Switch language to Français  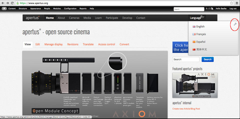pyautogui.click(x=201, y=34)
